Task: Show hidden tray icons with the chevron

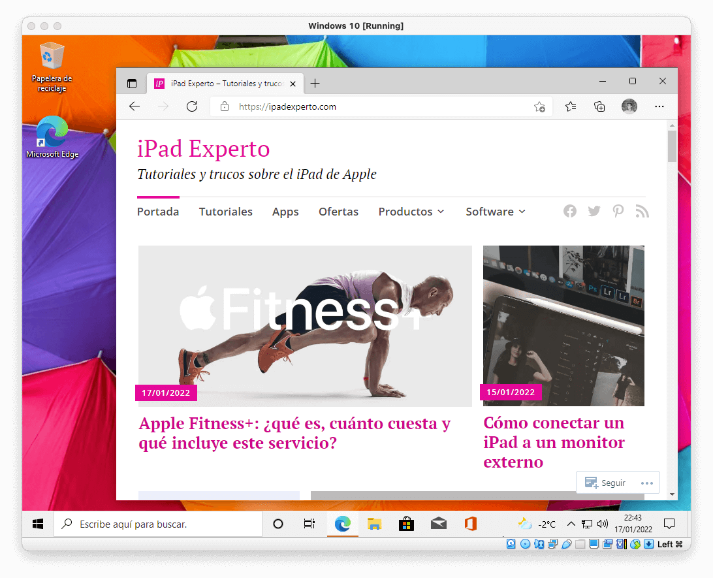Action: 571,524
